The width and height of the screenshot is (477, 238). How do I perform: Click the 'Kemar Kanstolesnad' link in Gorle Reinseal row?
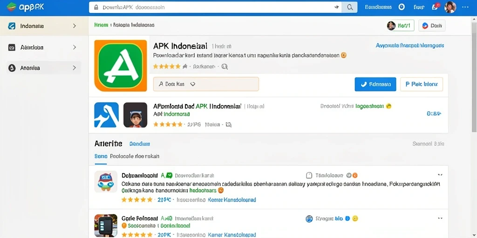pos(232,235)
